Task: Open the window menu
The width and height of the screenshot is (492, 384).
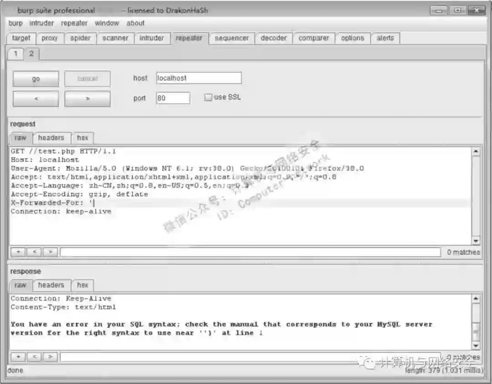Action: pyautogui.click(x=107, y=23)
